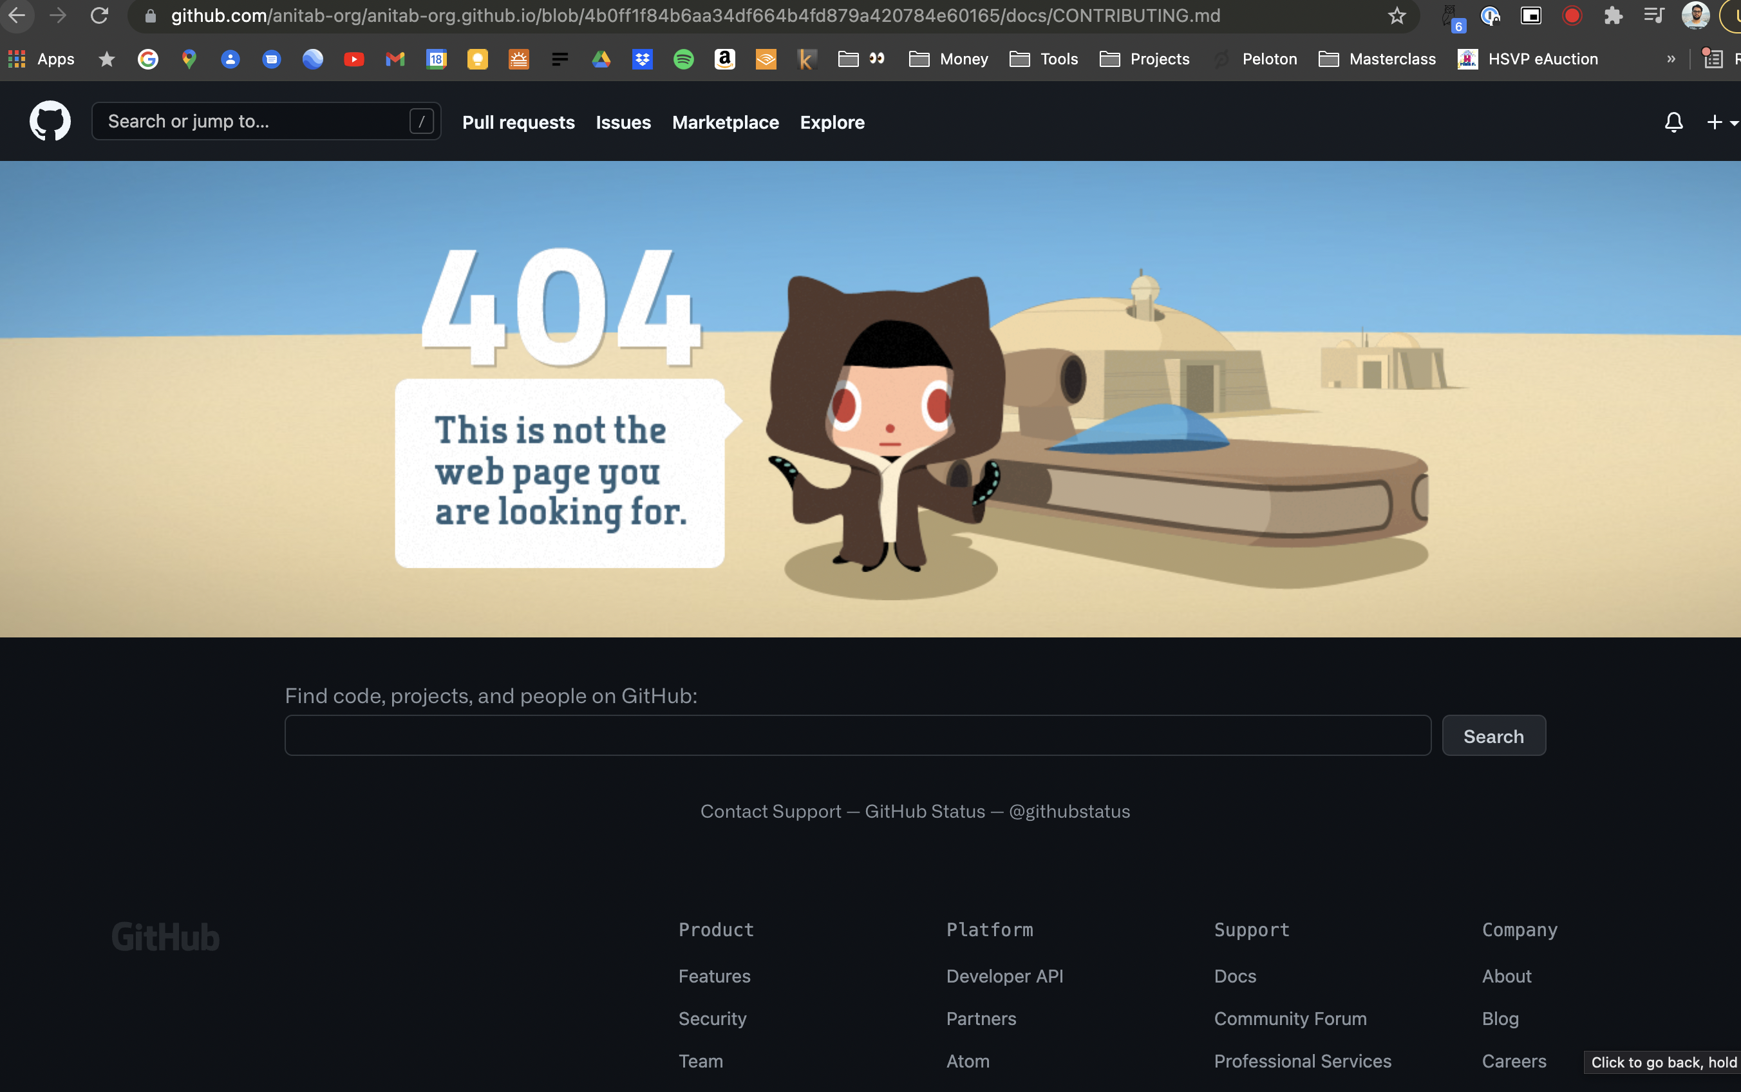This screenshot has width=1741, height=1092.
Task: Open the Money bookmarks folder
Action: point(948,59)
